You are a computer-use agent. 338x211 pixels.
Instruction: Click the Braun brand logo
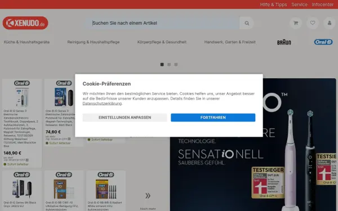point(284,42)
